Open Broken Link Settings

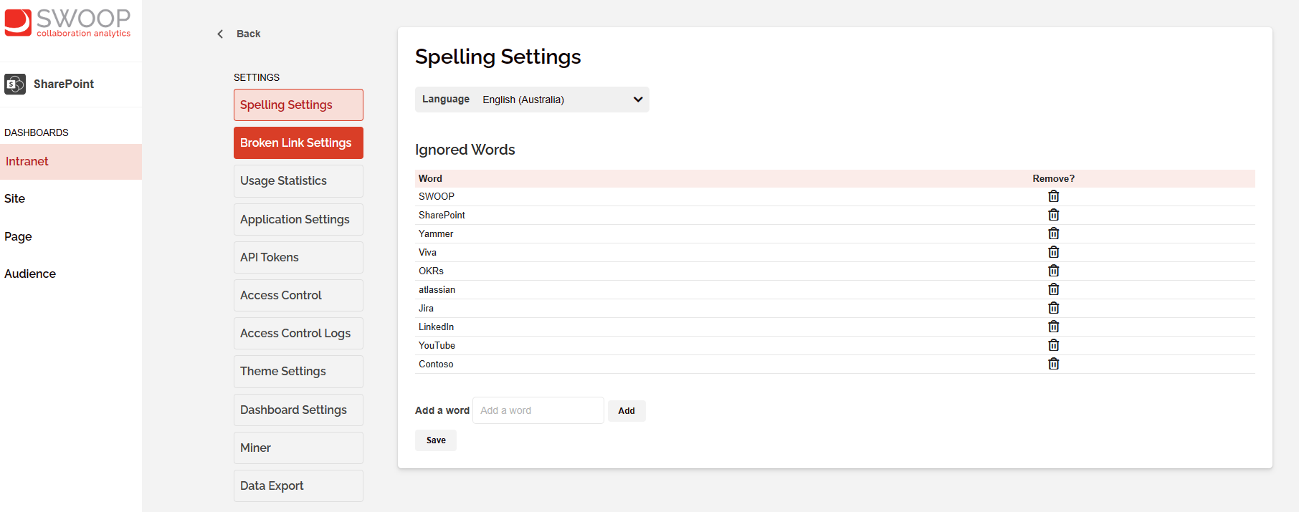click(298, 143)
